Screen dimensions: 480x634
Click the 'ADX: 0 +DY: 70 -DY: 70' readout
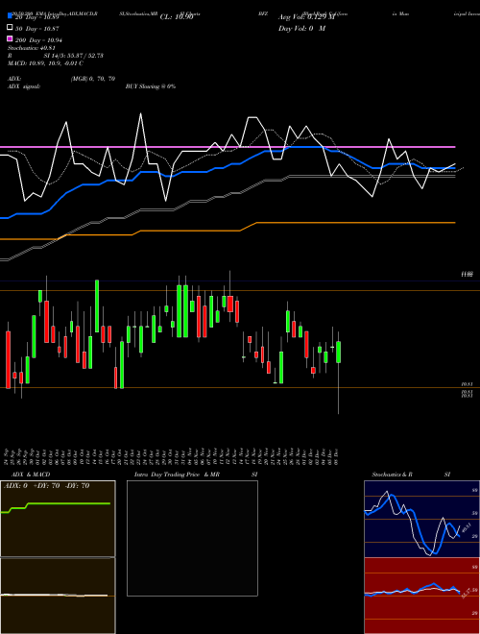click(46, 486)
